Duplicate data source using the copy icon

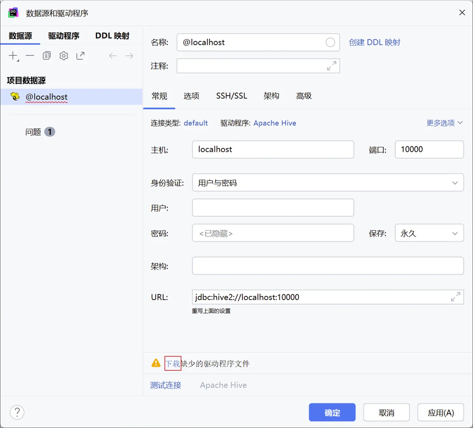[x=47, y=56]
